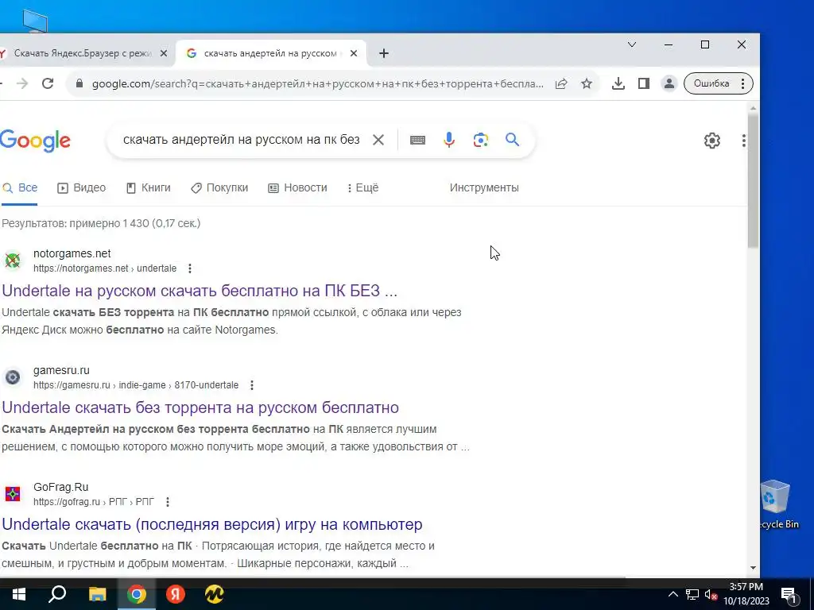Open more options for GoFrag.Ru result
814x610 pixels.
[x=168, y=502]
